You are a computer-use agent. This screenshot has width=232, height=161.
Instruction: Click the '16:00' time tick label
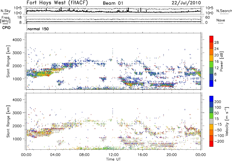pos(142,155)
